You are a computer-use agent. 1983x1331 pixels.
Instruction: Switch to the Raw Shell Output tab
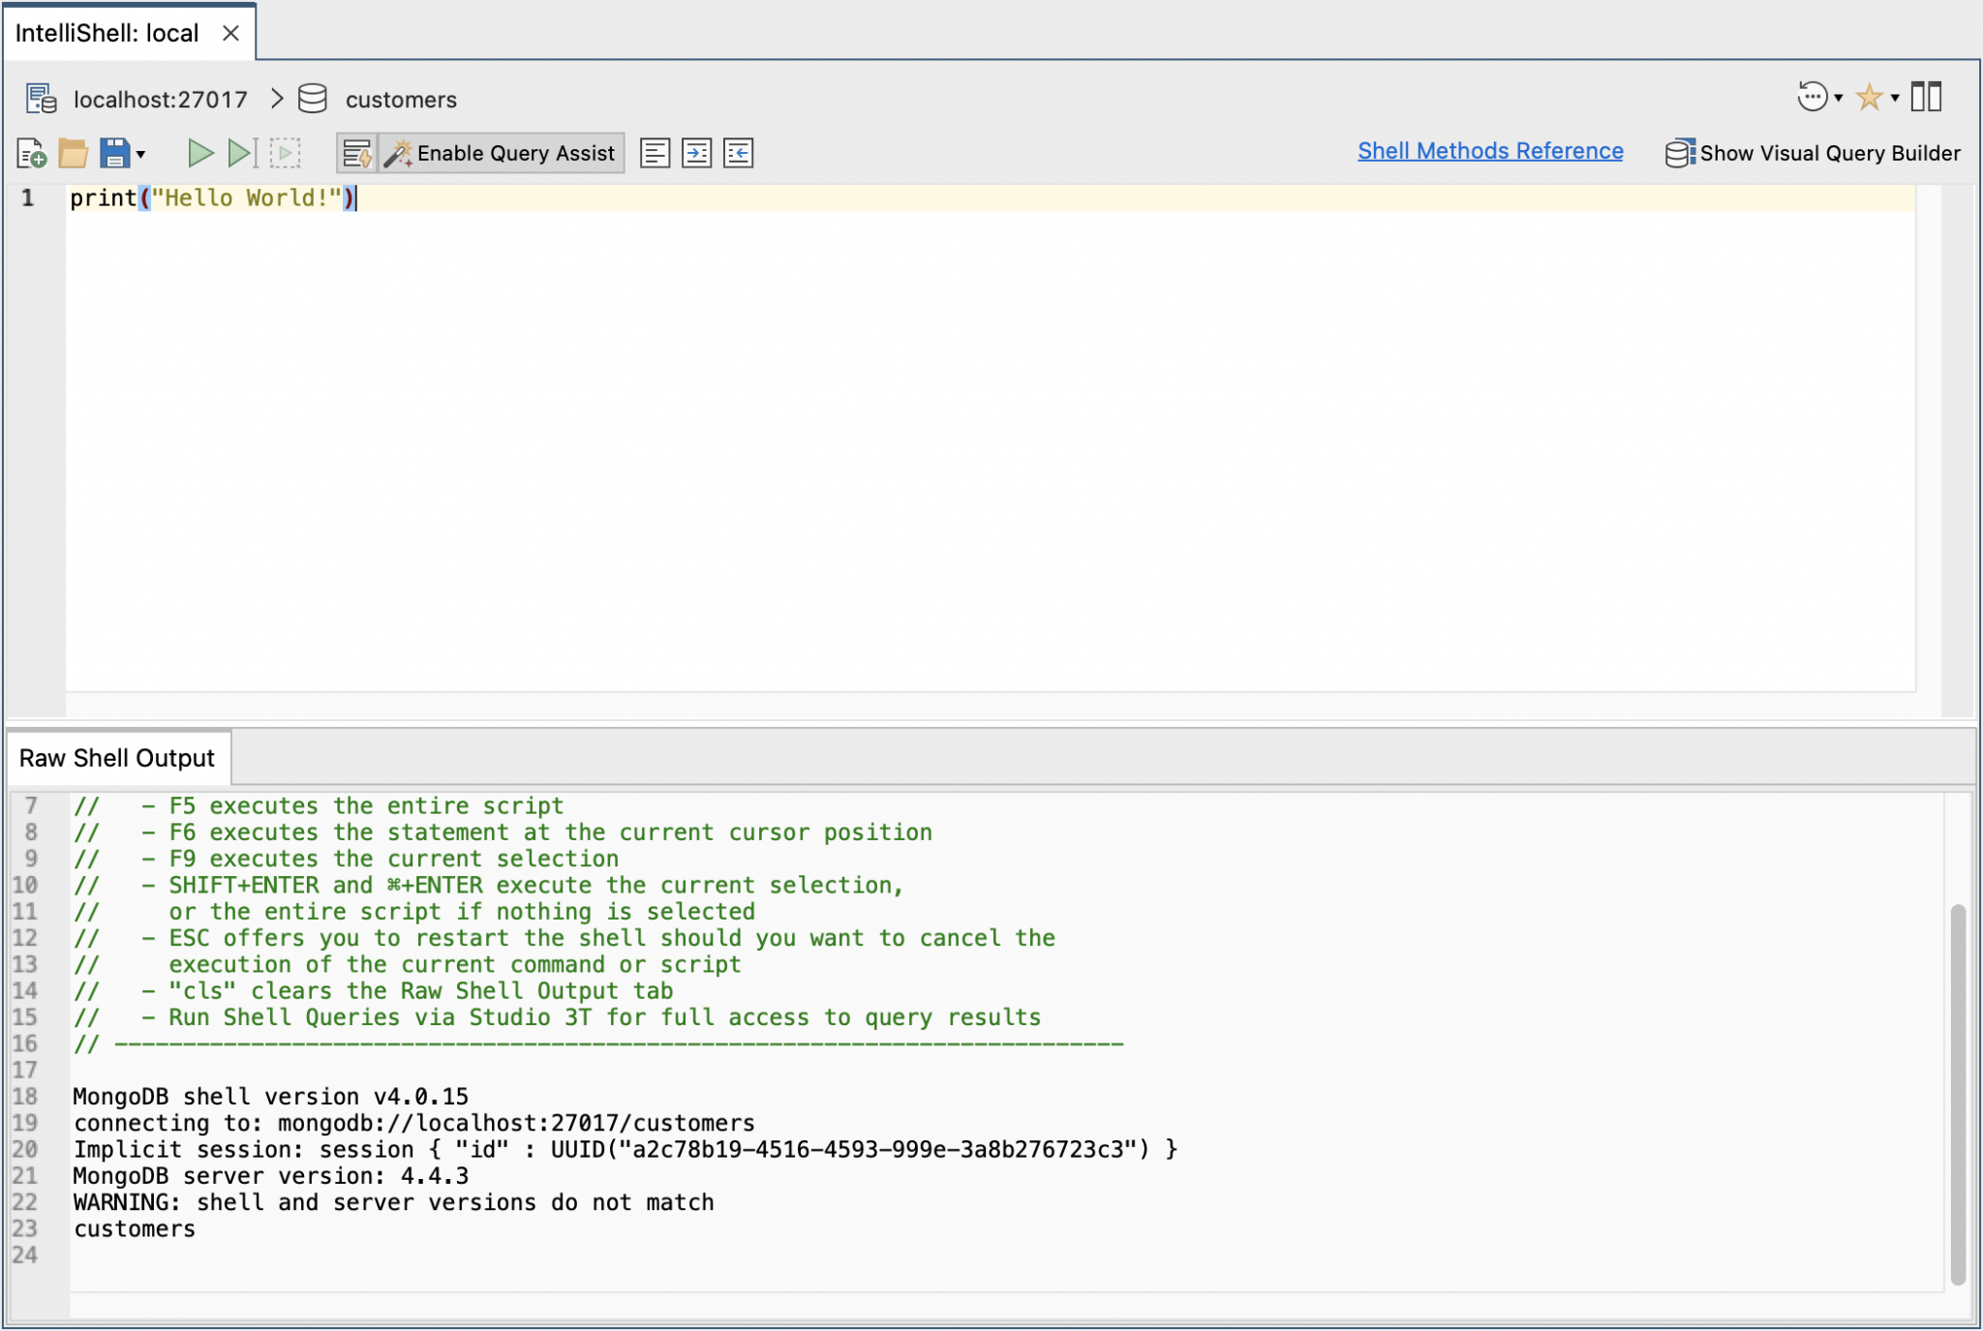tap(117, 757)
